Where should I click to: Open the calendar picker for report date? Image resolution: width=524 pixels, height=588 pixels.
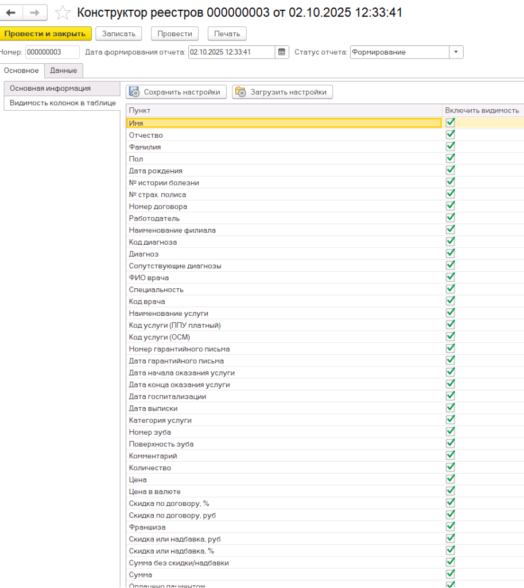tap(282, 52)
